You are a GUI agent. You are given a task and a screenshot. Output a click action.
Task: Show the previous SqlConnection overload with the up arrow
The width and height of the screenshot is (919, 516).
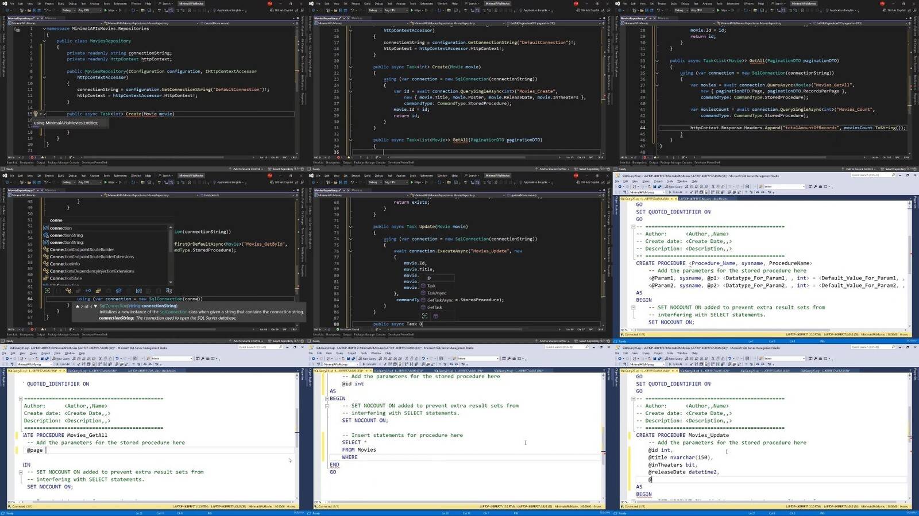(x=78, y=306)
